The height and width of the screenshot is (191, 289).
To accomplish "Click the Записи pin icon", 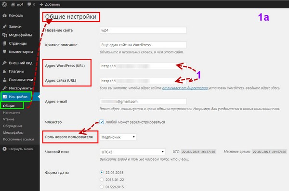I will (x=5, y=26).
